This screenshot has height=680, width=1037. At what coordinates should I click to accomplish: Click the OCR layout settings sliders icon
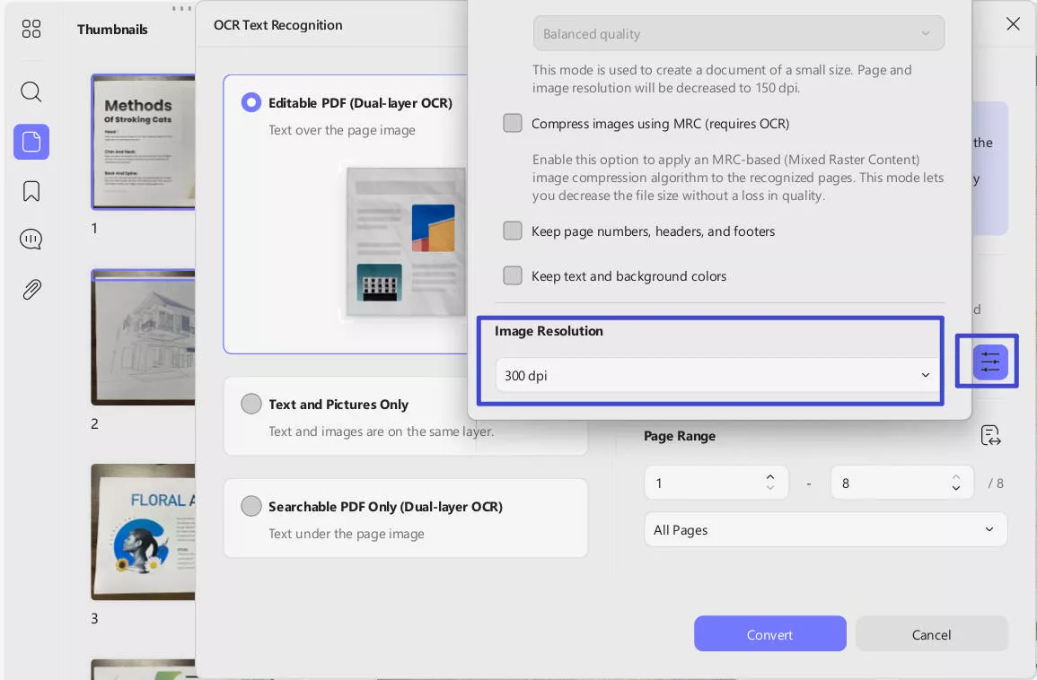click(x=990, y=362)
